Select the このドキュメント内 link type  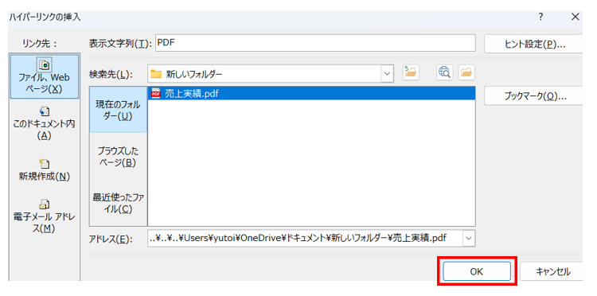click(x=45, y=123)
